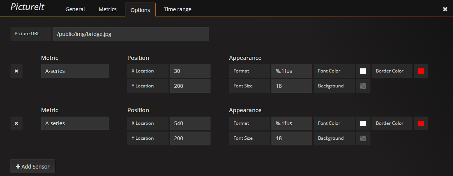Image resolution: width=453 pixels, height=176 pixels.
Task: Change second sensor's red border color
Action: [421, 123]
